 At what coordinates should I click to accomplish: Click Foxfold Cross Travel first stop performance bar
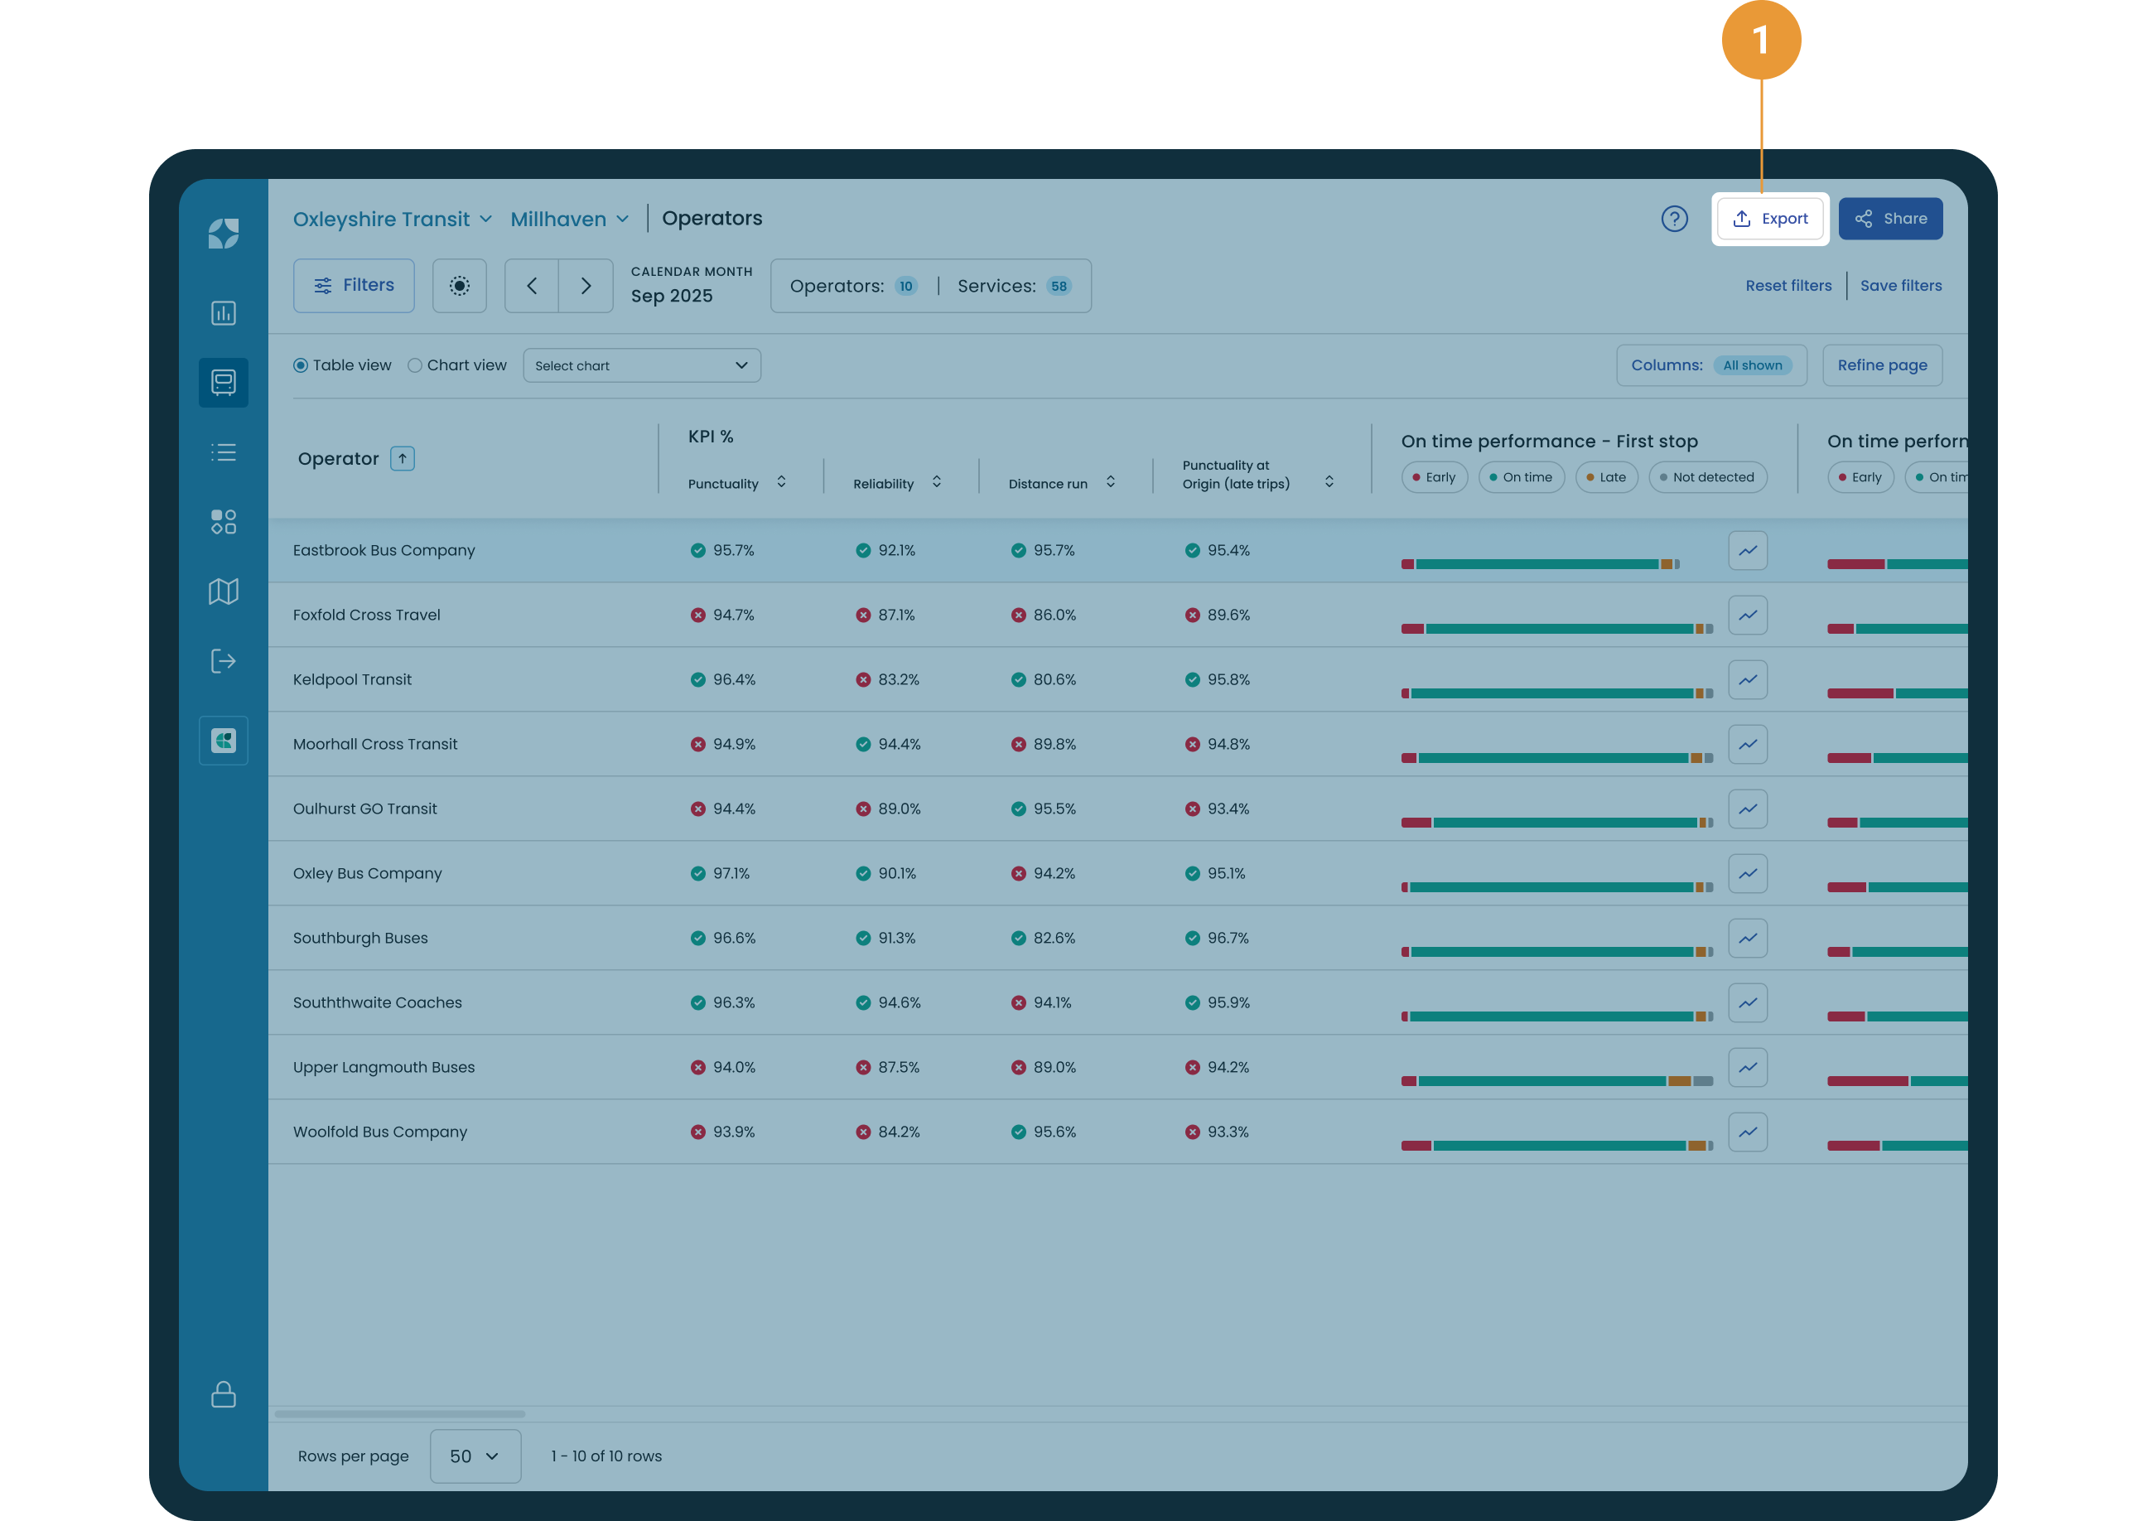[1556, 629]
